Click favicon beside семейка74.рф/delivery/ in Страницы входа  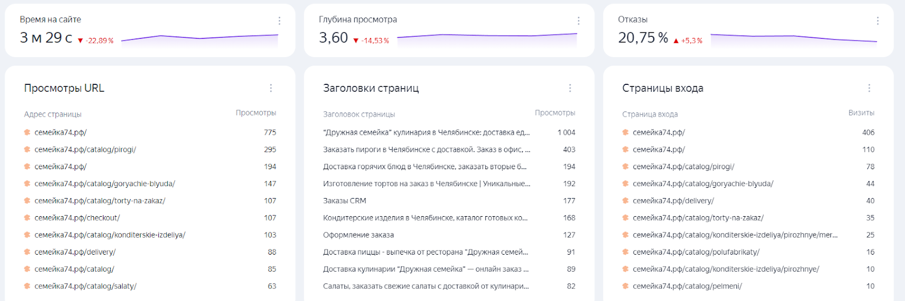626,201
